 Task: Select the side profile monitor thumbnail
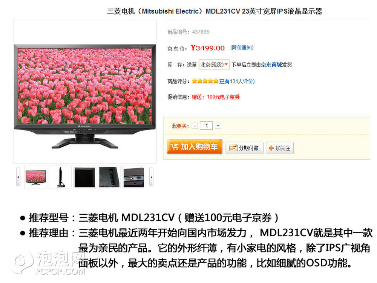pyautogui.click(x=60, y=177)
